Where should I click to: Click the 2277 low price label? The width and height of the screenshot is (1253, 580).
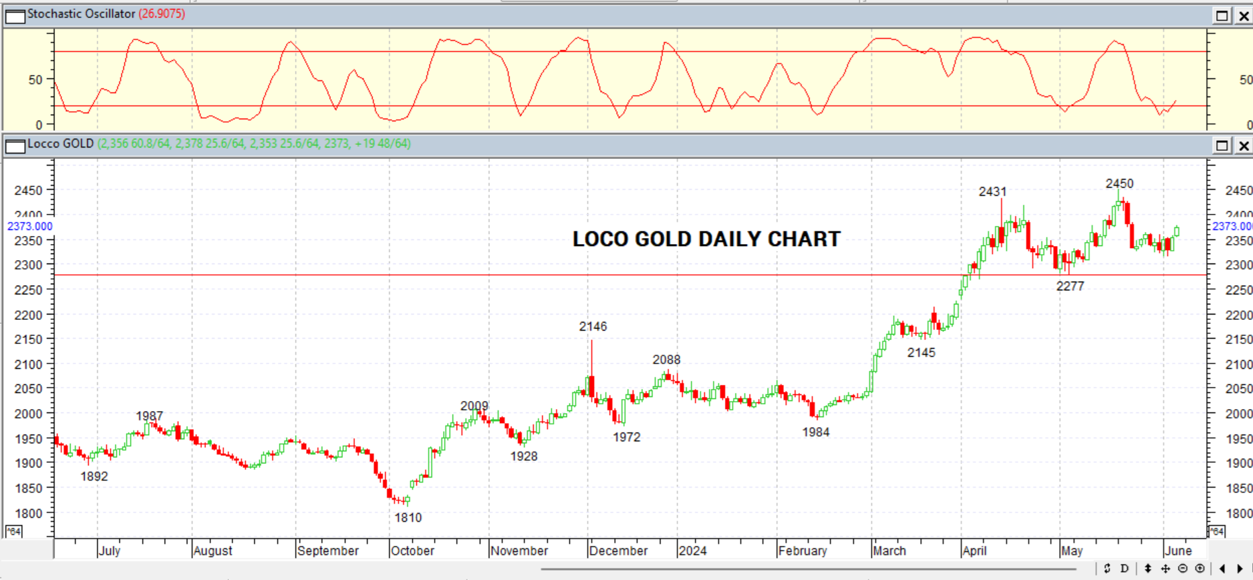[1070, 286]
